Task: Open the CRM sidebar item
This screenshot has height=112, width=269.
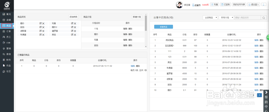Action: (x=7, y=43)
